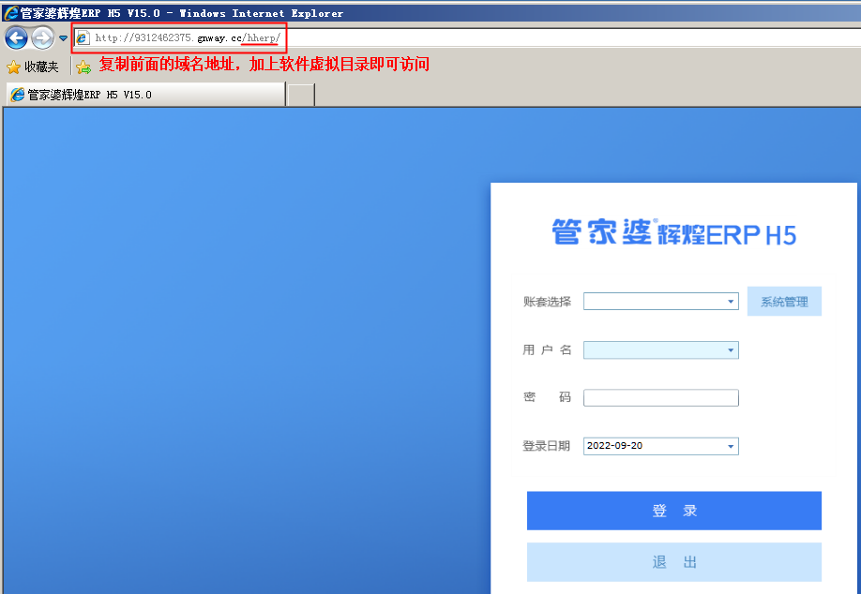Switch to the 管家婆辉煌ERP H5 V15.0 tab

click(x=146, y=95)
